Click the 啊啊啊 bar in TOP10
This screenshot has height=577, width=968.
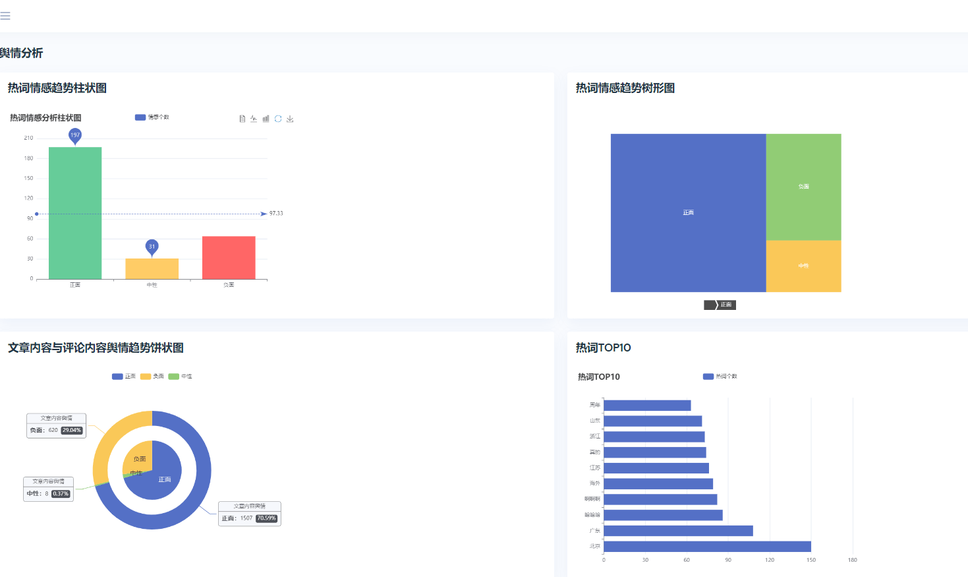660,499
